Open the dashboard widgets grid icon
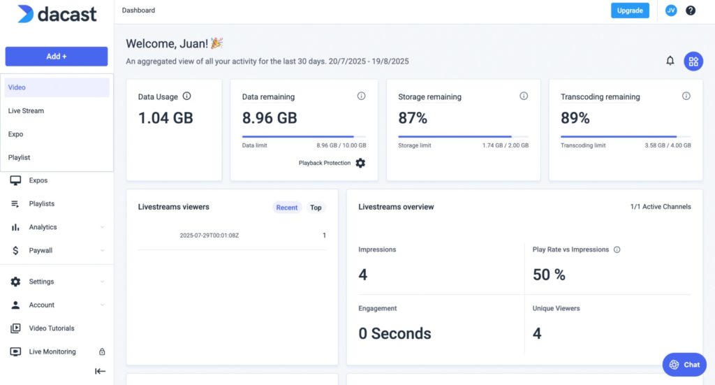The image size is (715, 385). click(693, 61)
